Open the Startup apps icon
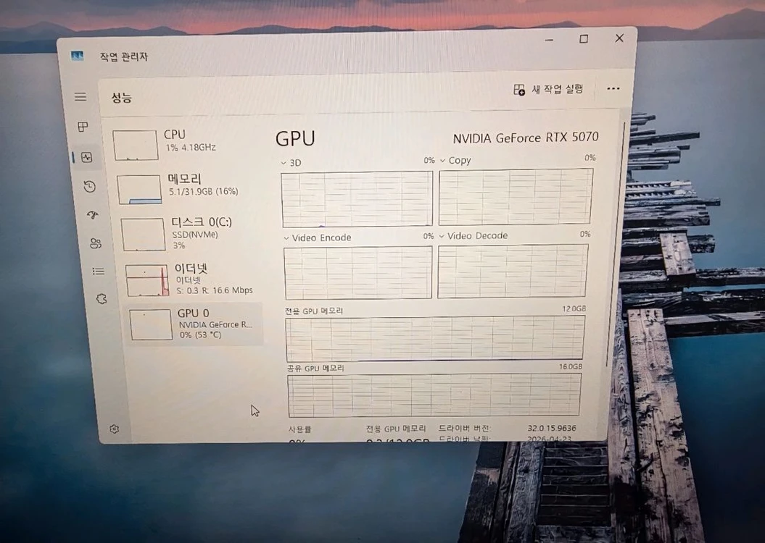This screenshot has height=543, width=765. point(92,215)
